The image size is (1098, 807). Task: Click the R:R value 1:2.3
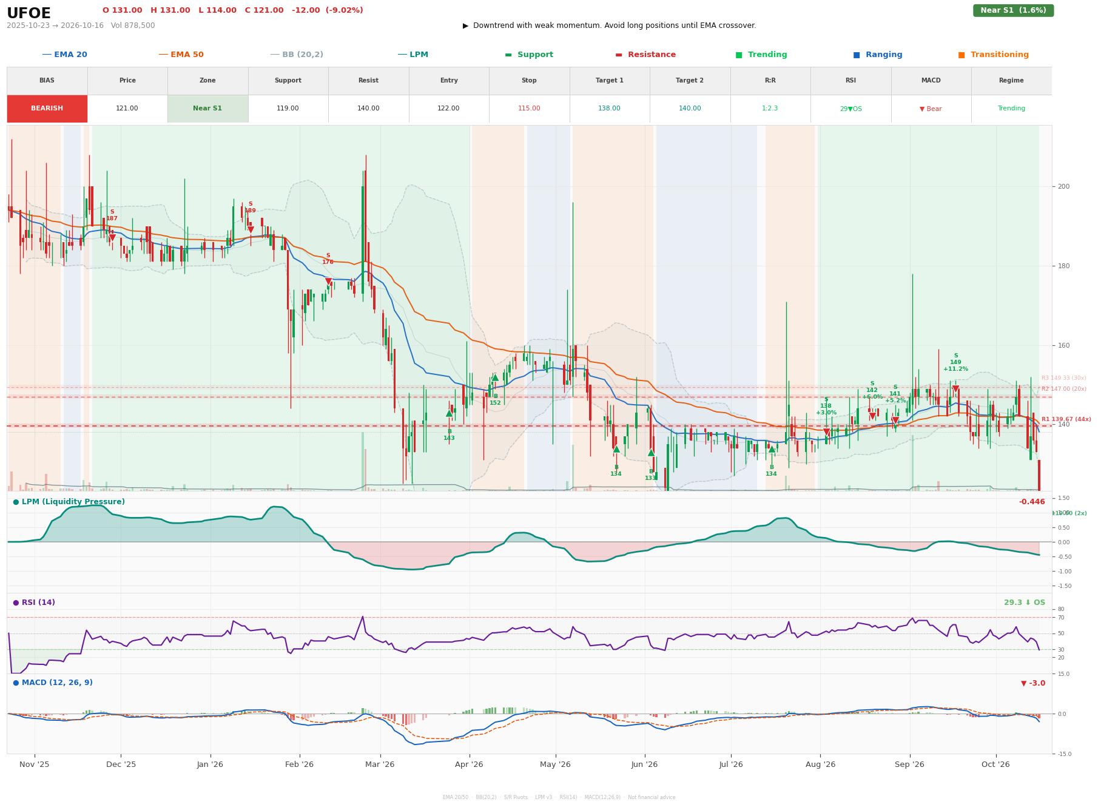[770, 109]
